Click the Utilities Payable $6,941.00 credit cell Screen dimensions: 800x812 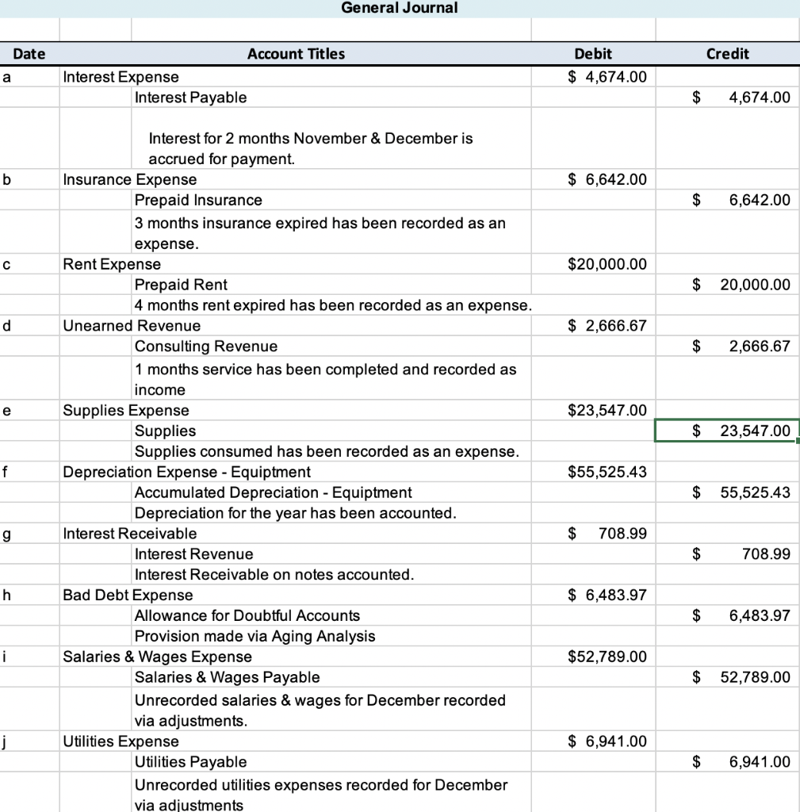726,761
